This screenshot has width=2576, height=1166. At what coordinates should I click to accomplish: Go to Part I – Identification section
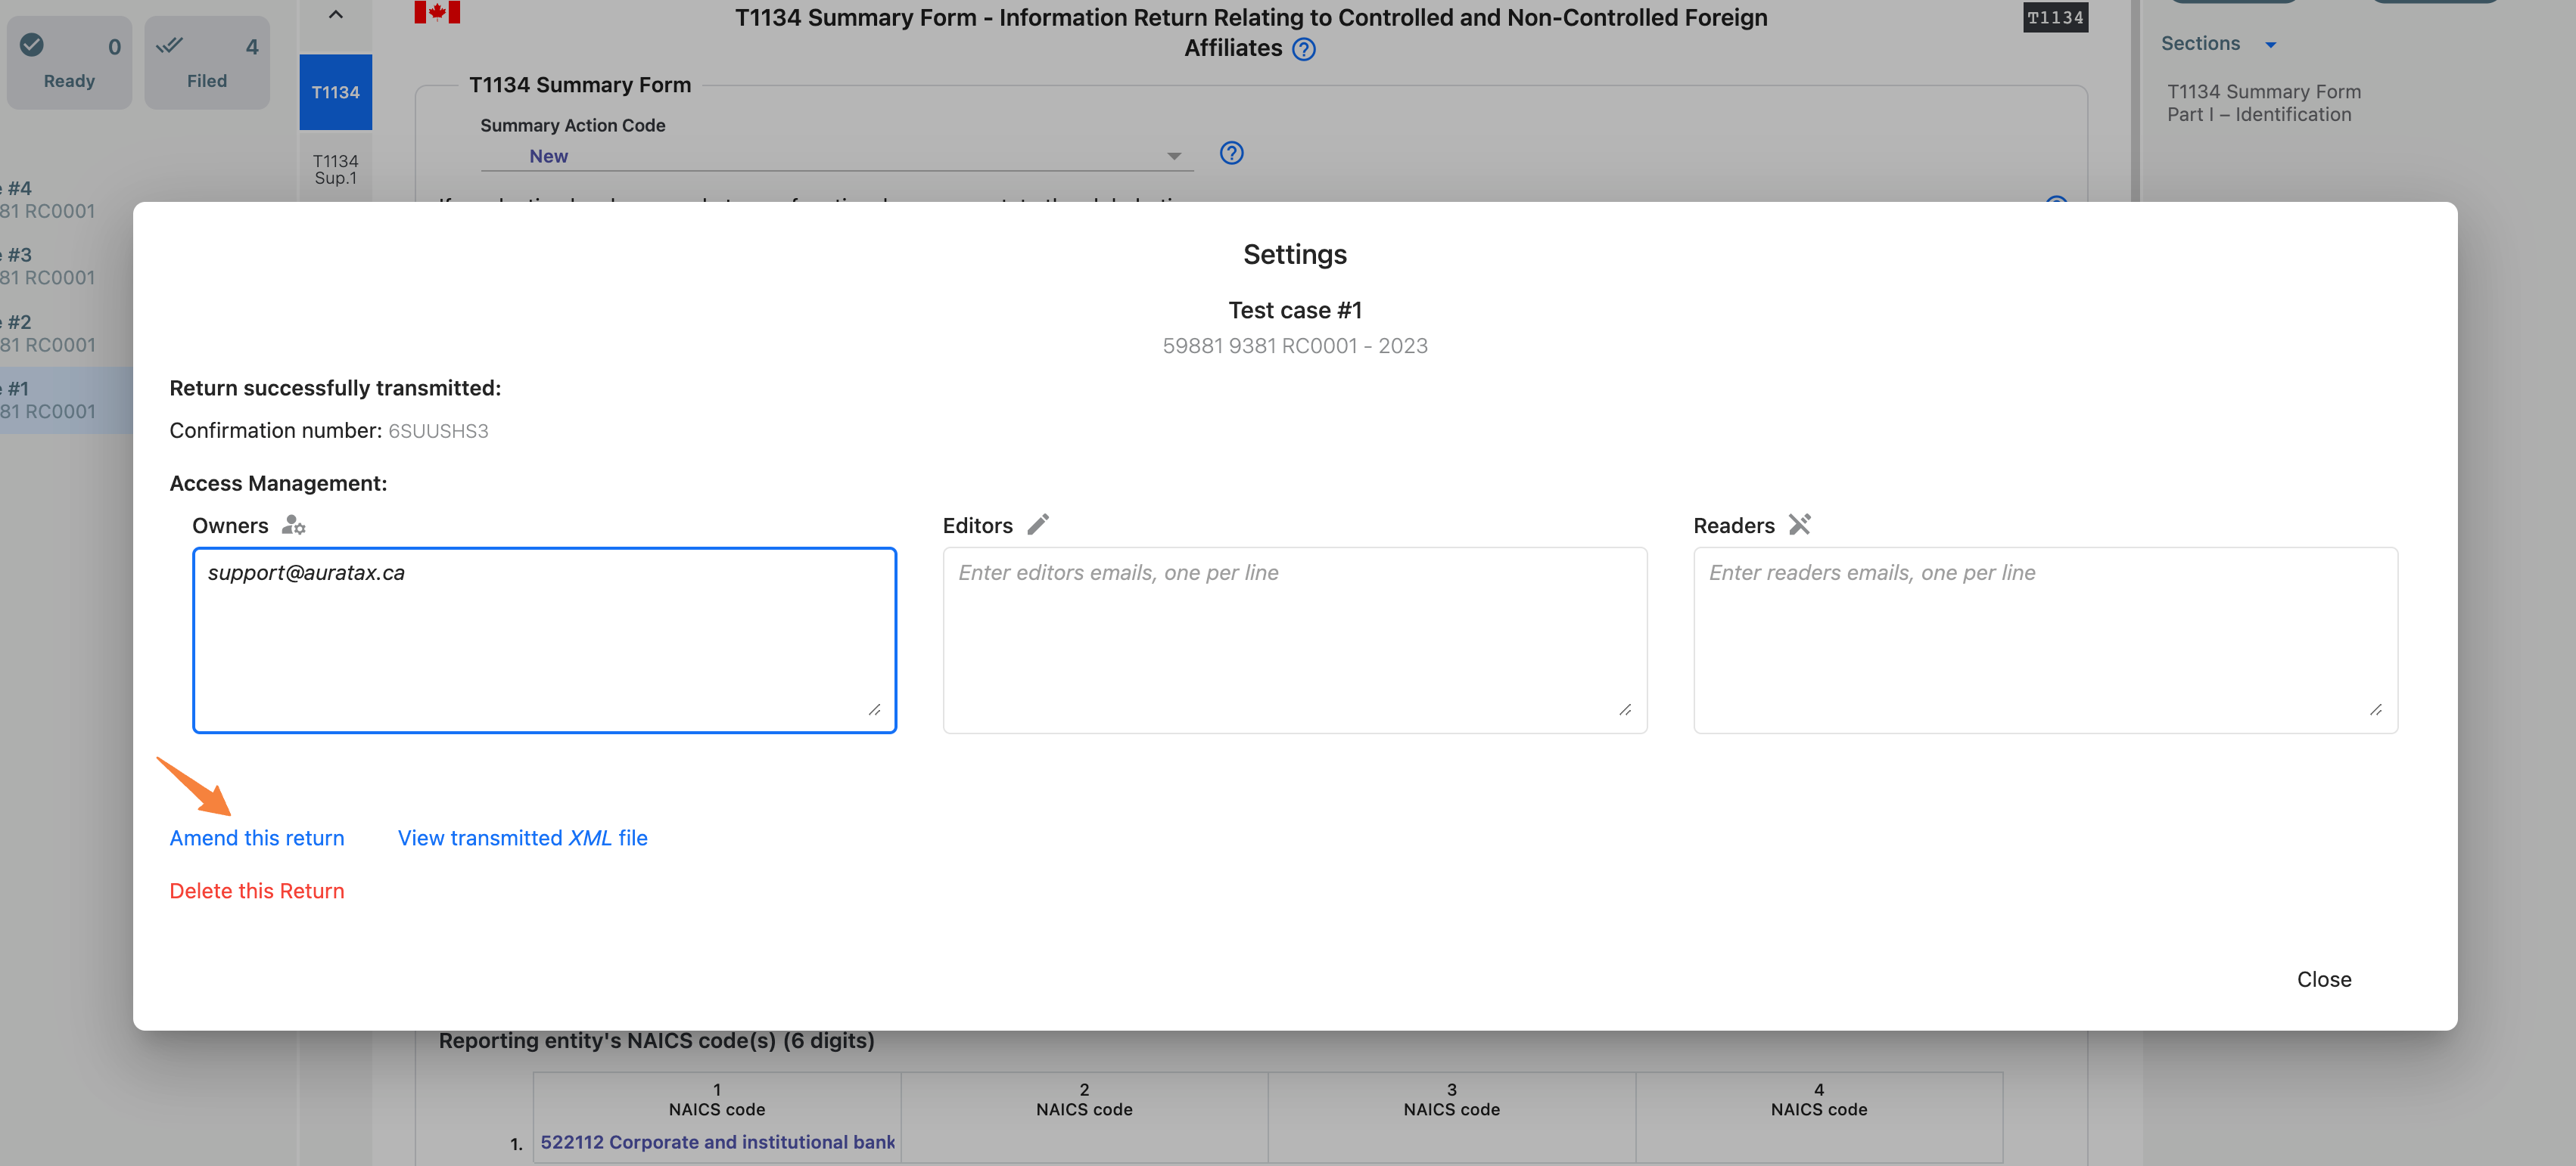2258,115
